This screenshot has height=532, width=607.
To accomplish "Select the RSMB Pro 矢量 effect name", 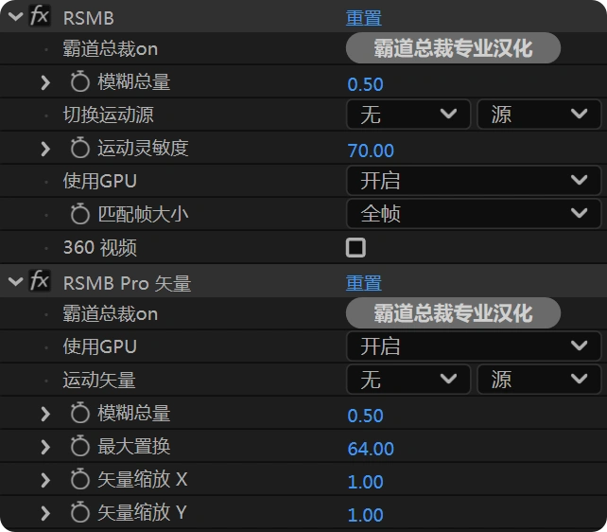I will tap(127, 283).
